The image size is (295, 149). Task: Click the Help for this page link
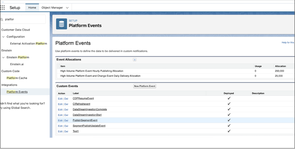tap(288, 42)
